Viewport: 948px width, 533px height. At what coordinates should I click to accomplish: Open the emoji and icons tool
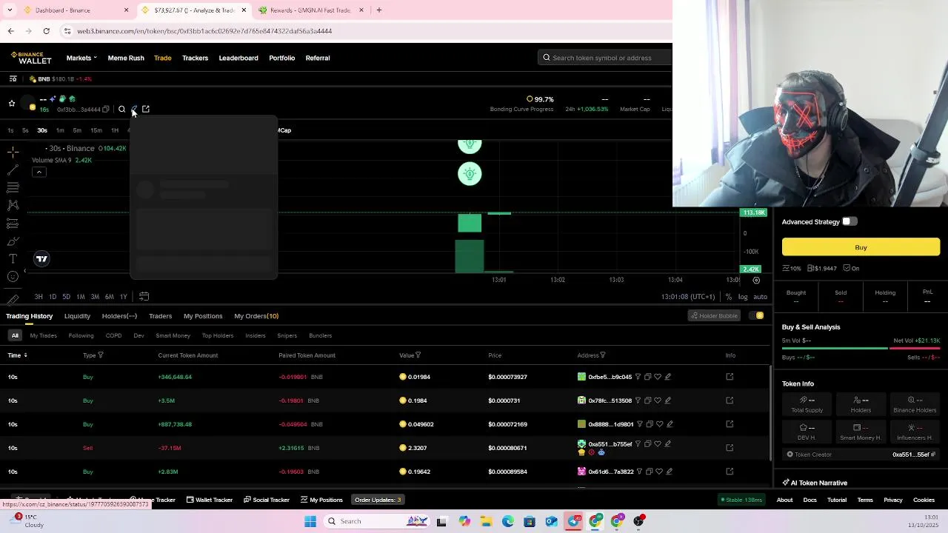point(13,276)
